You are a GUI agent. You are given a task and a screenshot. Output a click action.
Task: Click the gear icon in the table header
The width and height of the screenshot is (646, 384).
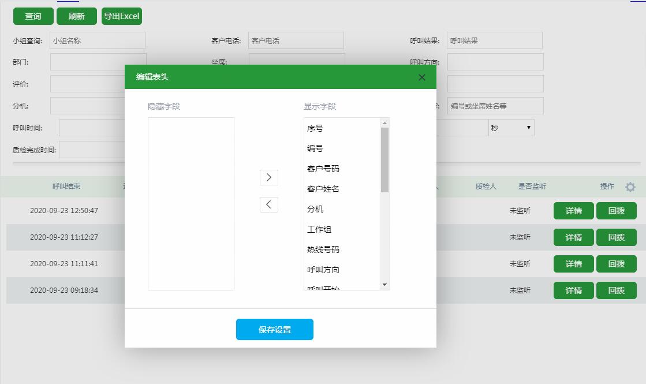click(630, 187)
